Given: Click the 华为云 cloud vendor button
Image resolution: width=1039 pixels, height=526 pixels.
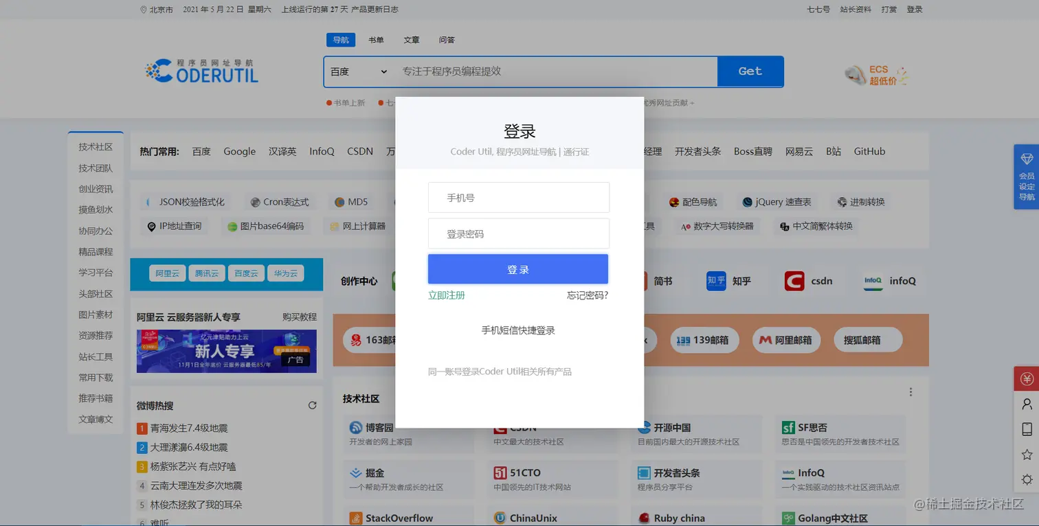Looking at the screenshot, I should [x=285, y=273].
